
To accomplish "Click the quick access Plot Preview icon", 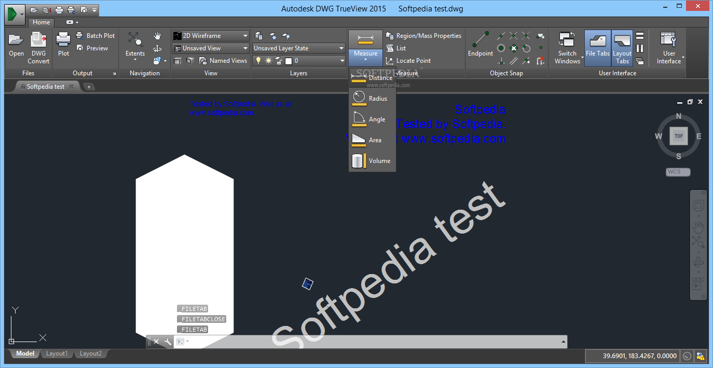I will [84, 10].
